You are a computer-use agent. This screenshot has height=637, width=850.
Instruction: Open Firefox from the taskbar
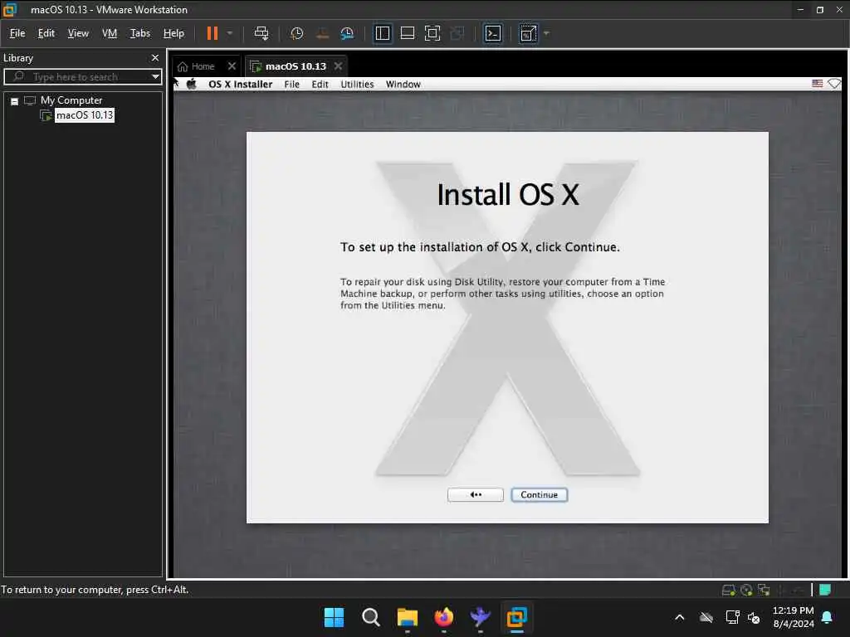444,617
